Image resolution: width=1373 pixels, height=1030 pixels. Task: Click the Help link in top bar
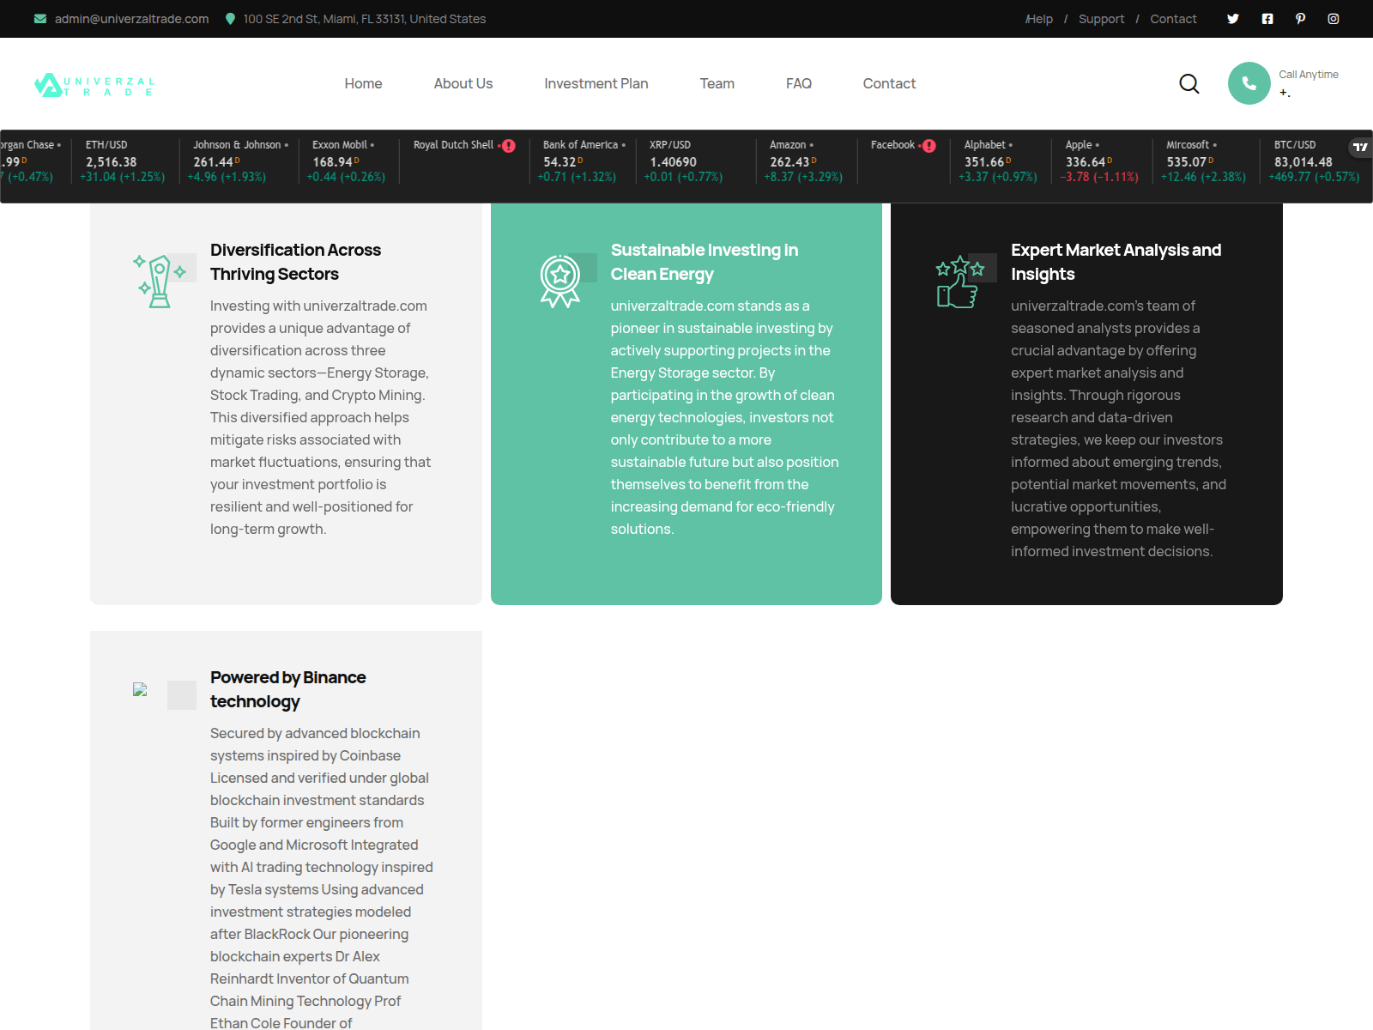tap(1039, 19)
